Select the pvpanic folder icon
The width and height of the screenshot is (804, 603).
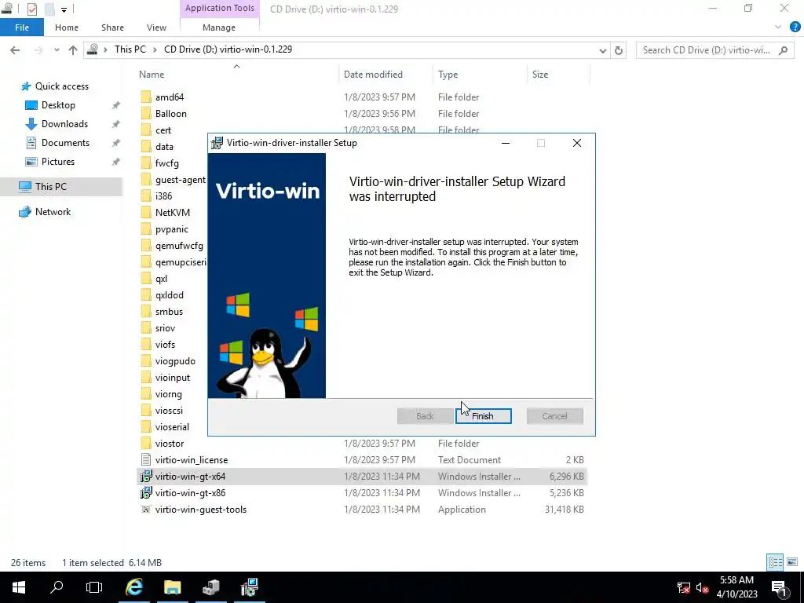tap(146, 229)
